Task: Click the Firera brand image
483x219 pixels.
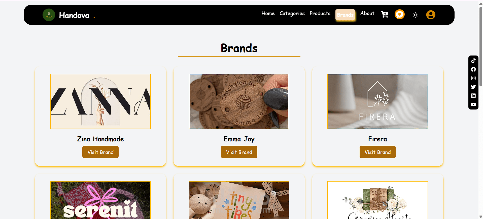Action: (377, 101)
